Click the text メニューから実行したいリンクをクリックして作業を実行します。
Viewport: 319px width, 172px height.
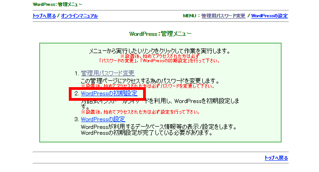159,51
